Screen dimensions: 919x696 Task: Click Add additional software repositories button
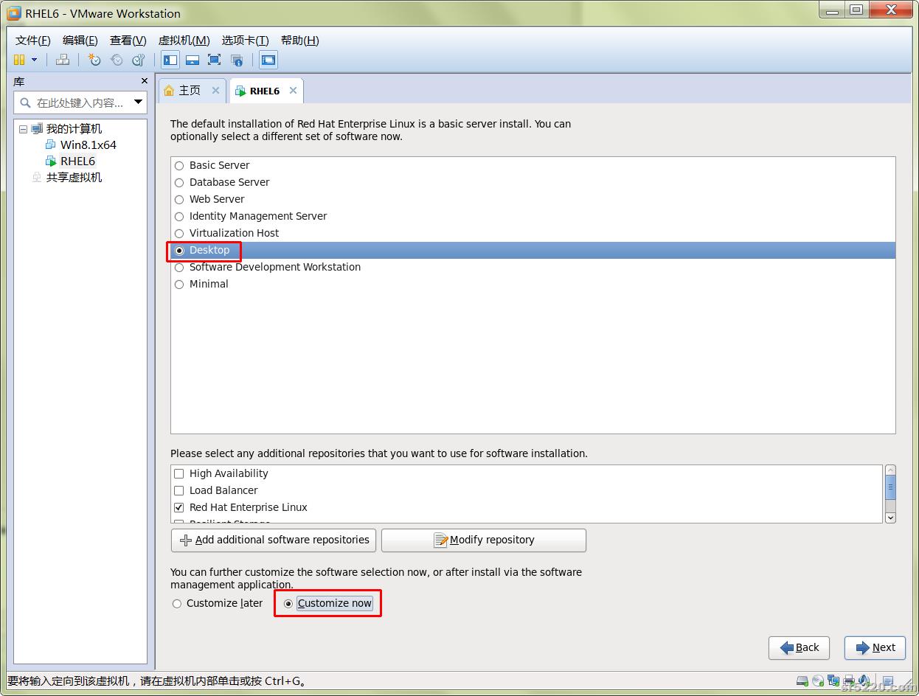[x=274, y=540]
